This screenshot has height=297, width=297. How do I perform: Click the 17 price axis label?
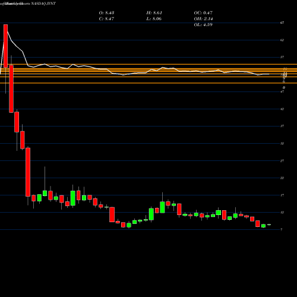(x=282, y=195)
